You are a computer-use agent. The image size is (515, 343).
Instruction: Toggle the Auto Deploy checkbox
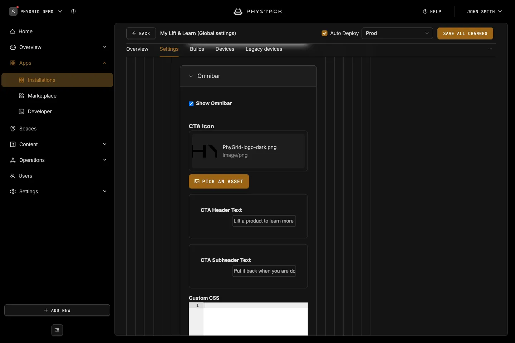point(325,33)
